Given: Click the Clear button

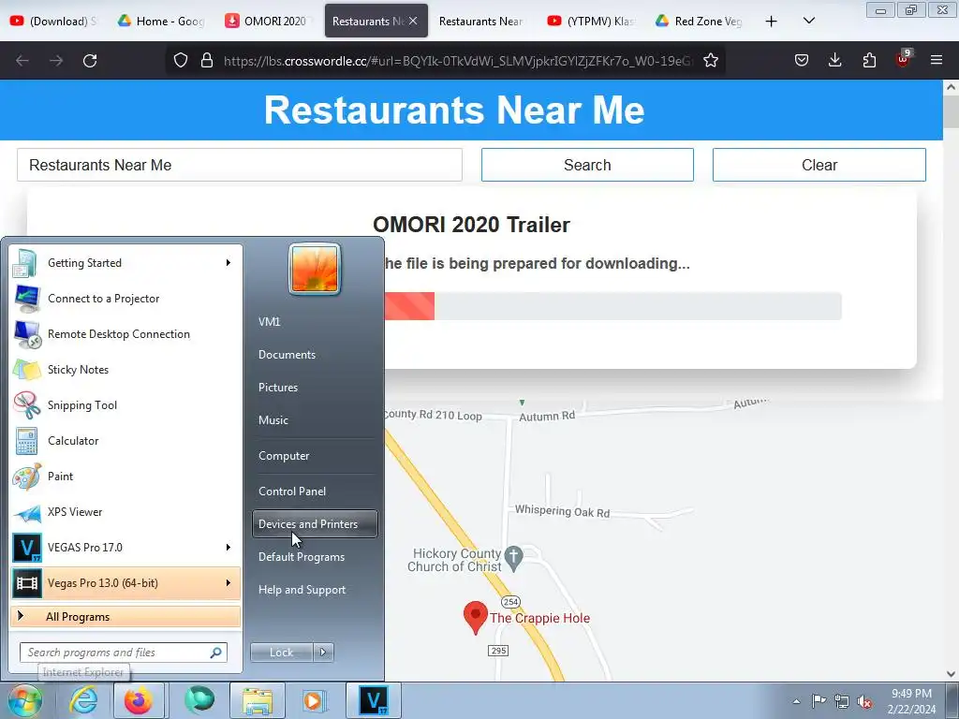Looking at the screenshot, I should (819, 165).
